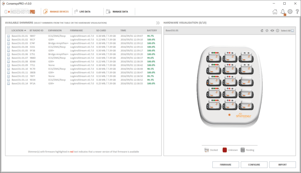Tick the Select All checkbox
Image resolution: width=301 pixels, height=173 pixels.
292,31
